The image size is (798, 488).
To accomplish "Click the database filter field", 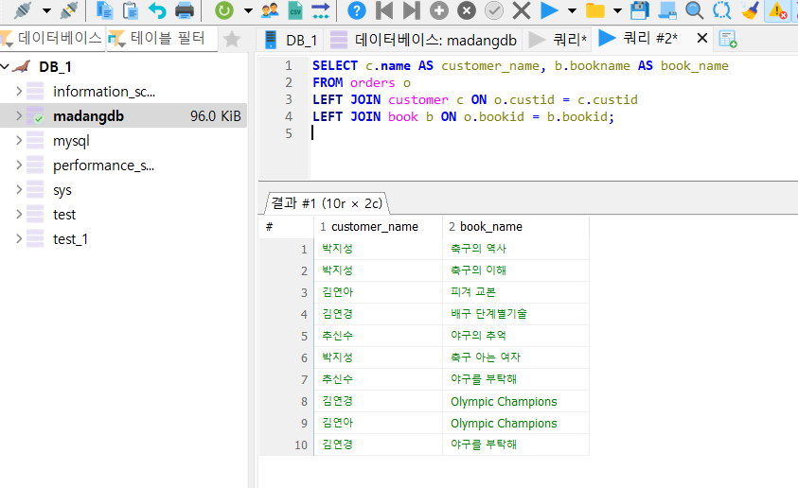I will [x=53, y=38].
